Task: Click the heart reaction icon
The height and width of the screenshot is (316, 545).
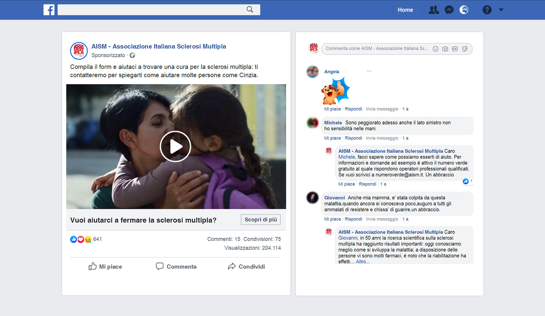Action: pyautogui.click(x=81, y=239)
